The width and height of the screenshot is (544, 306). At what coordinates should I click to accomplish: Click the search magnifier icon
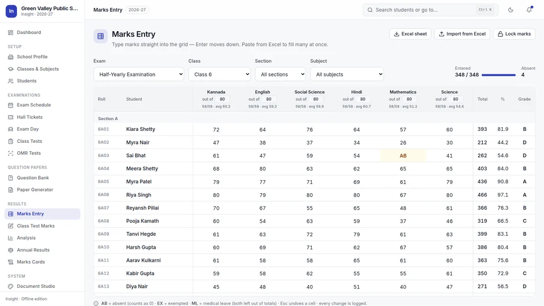[370, 10]
